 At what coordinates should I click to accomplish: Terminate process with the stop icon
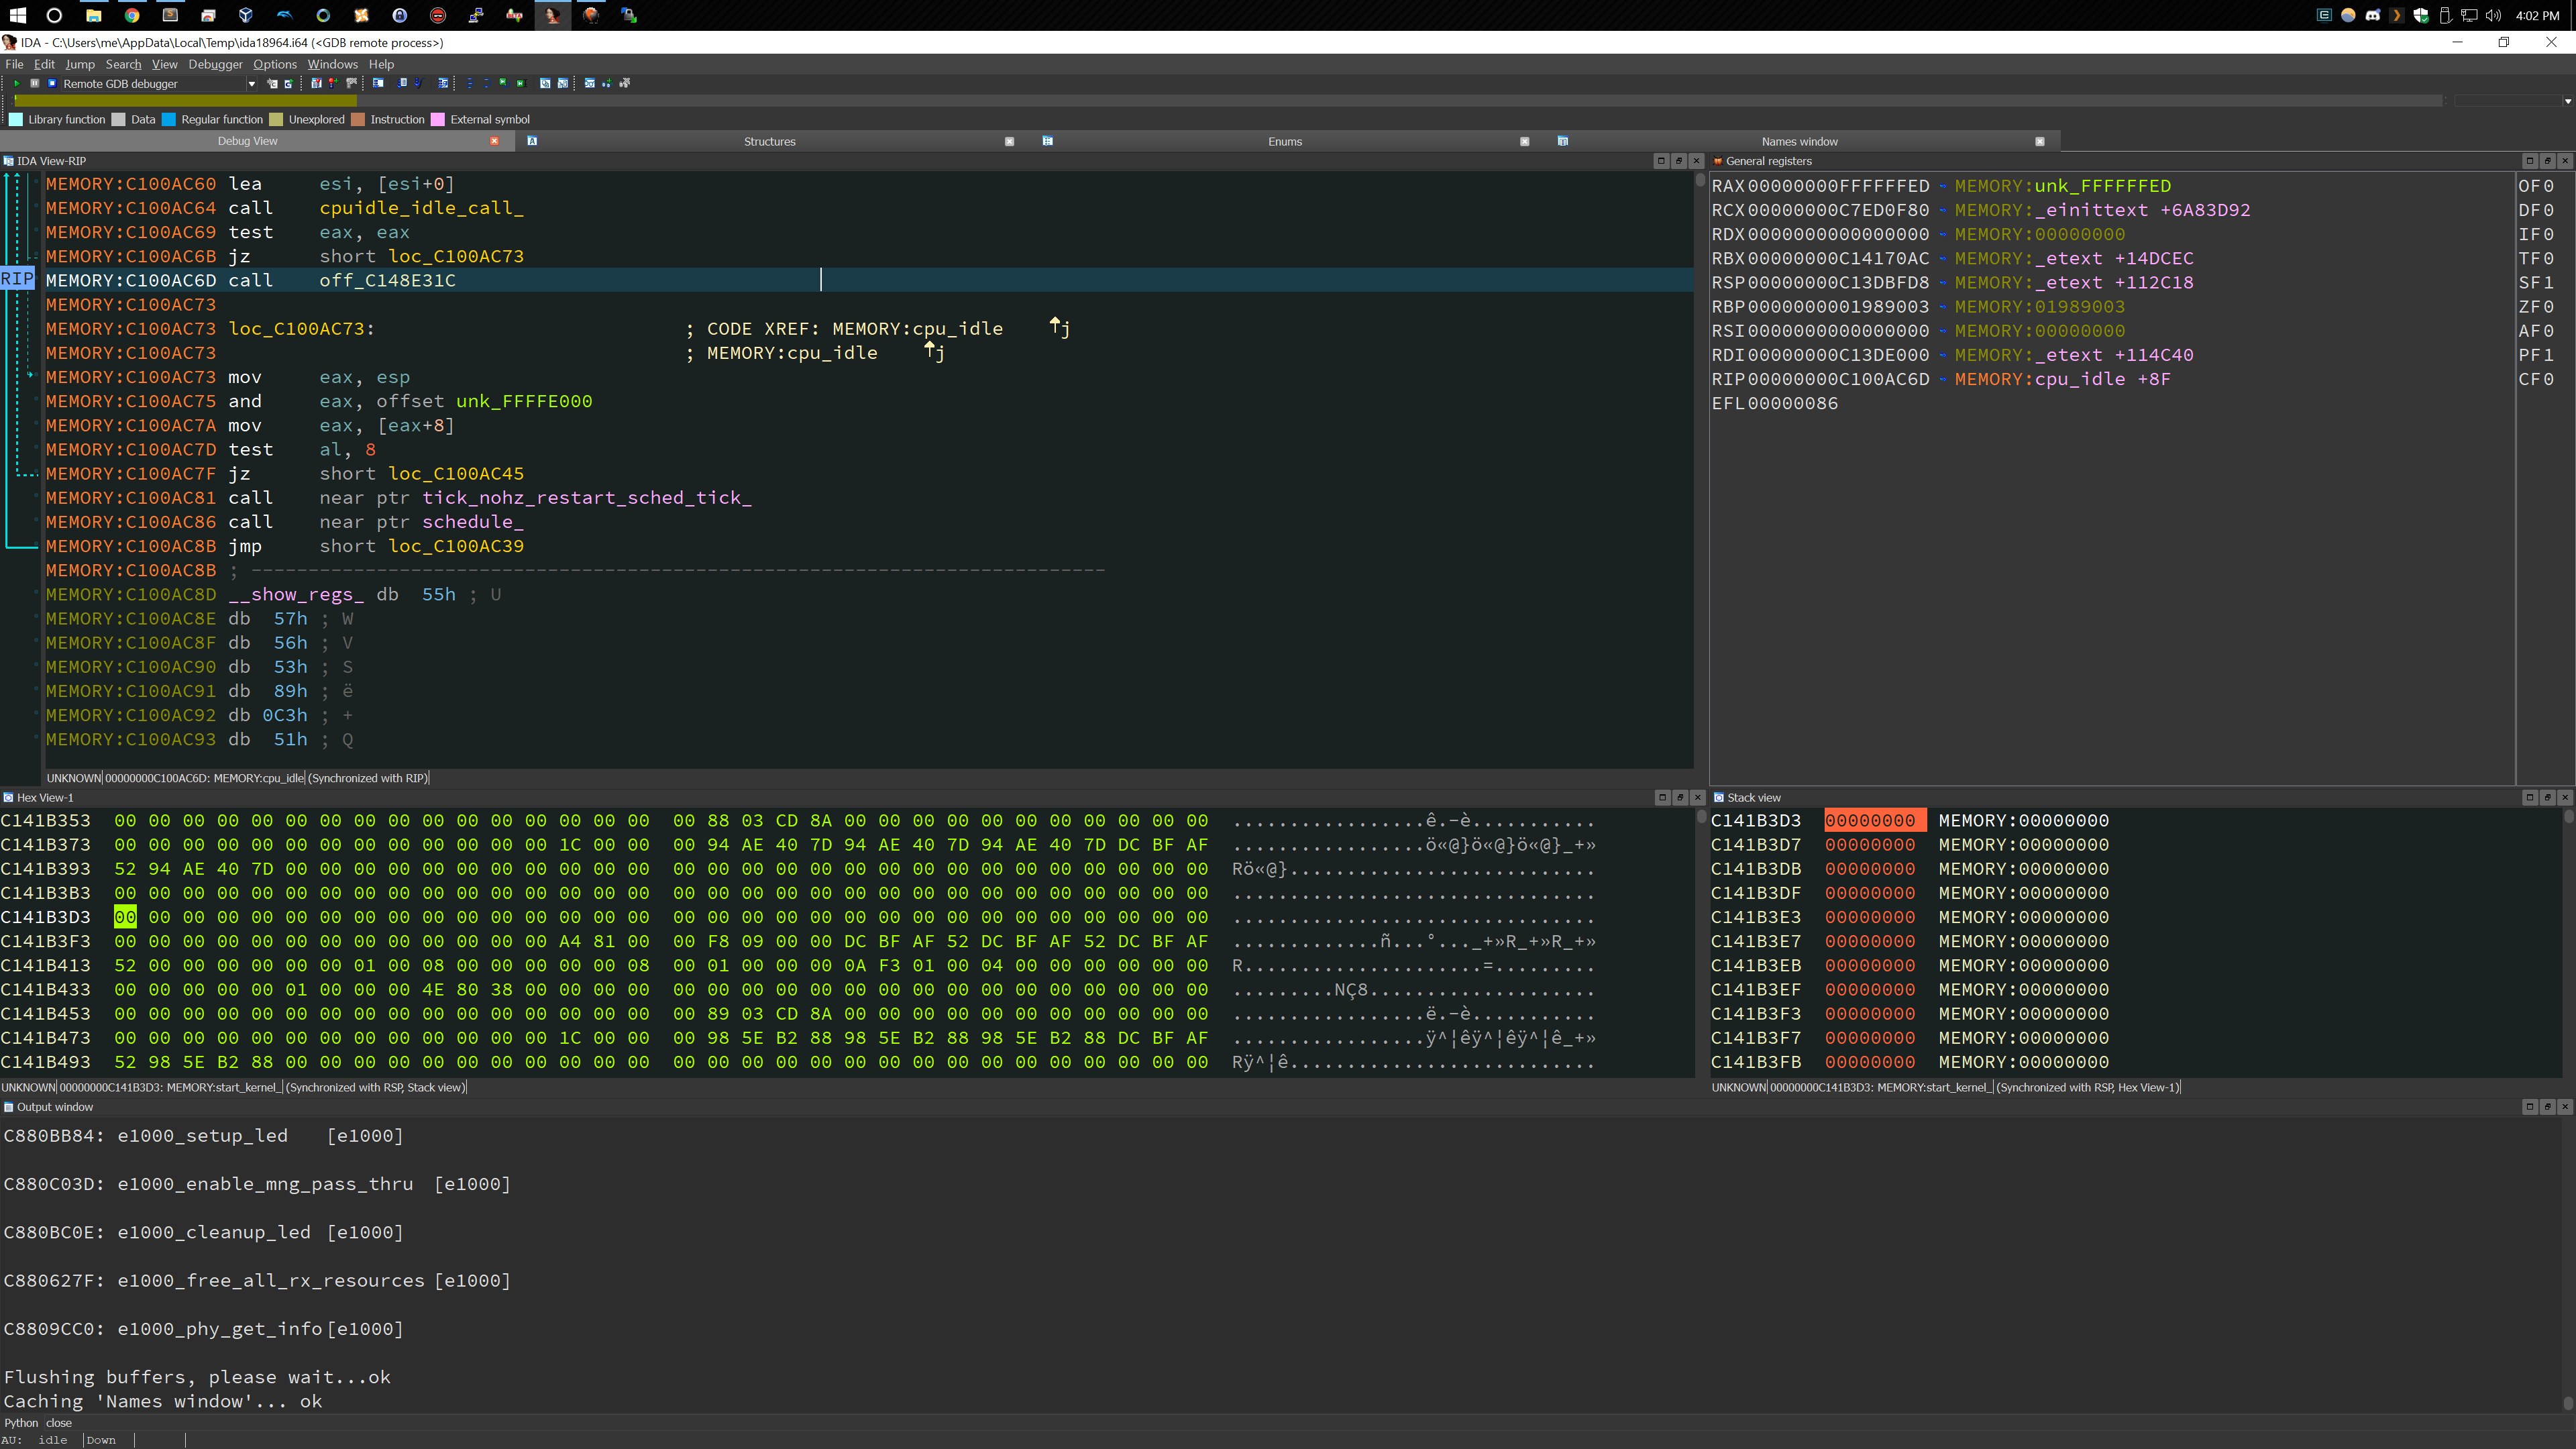pyautogui.click(x=52, y=84)
